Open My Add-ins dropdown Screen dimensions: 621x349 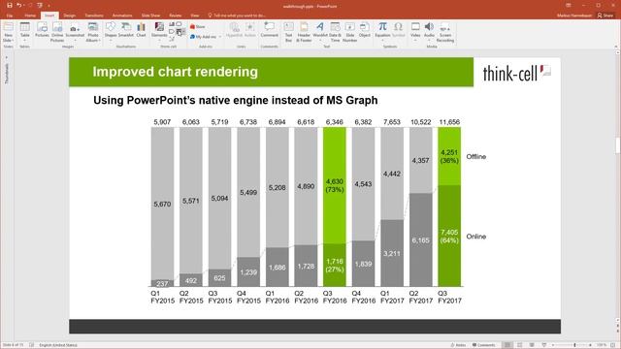coord(206,37)
